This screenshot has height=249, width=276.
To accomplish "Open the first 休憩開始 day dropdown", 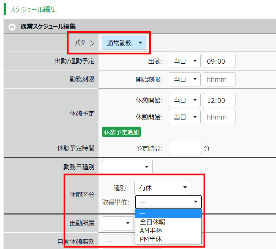I will tap(185, 100).
